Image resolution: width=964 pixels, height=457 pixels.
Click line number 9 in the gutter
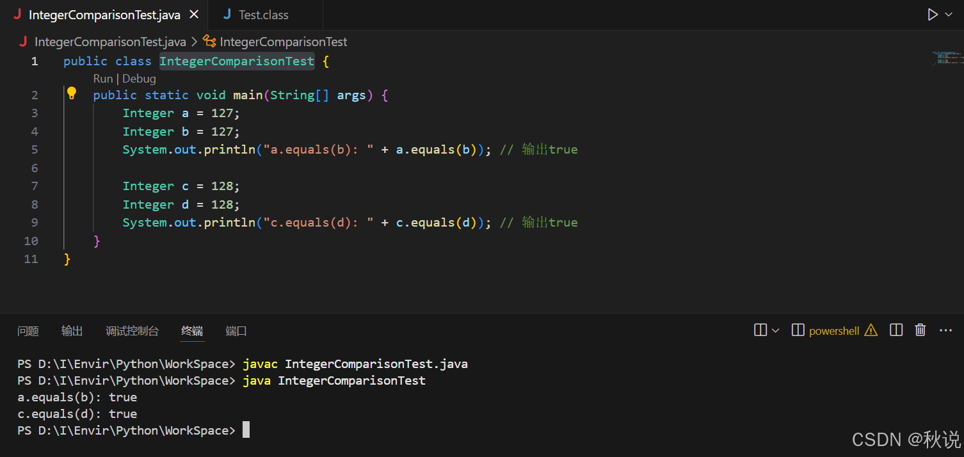coord(35,223)
